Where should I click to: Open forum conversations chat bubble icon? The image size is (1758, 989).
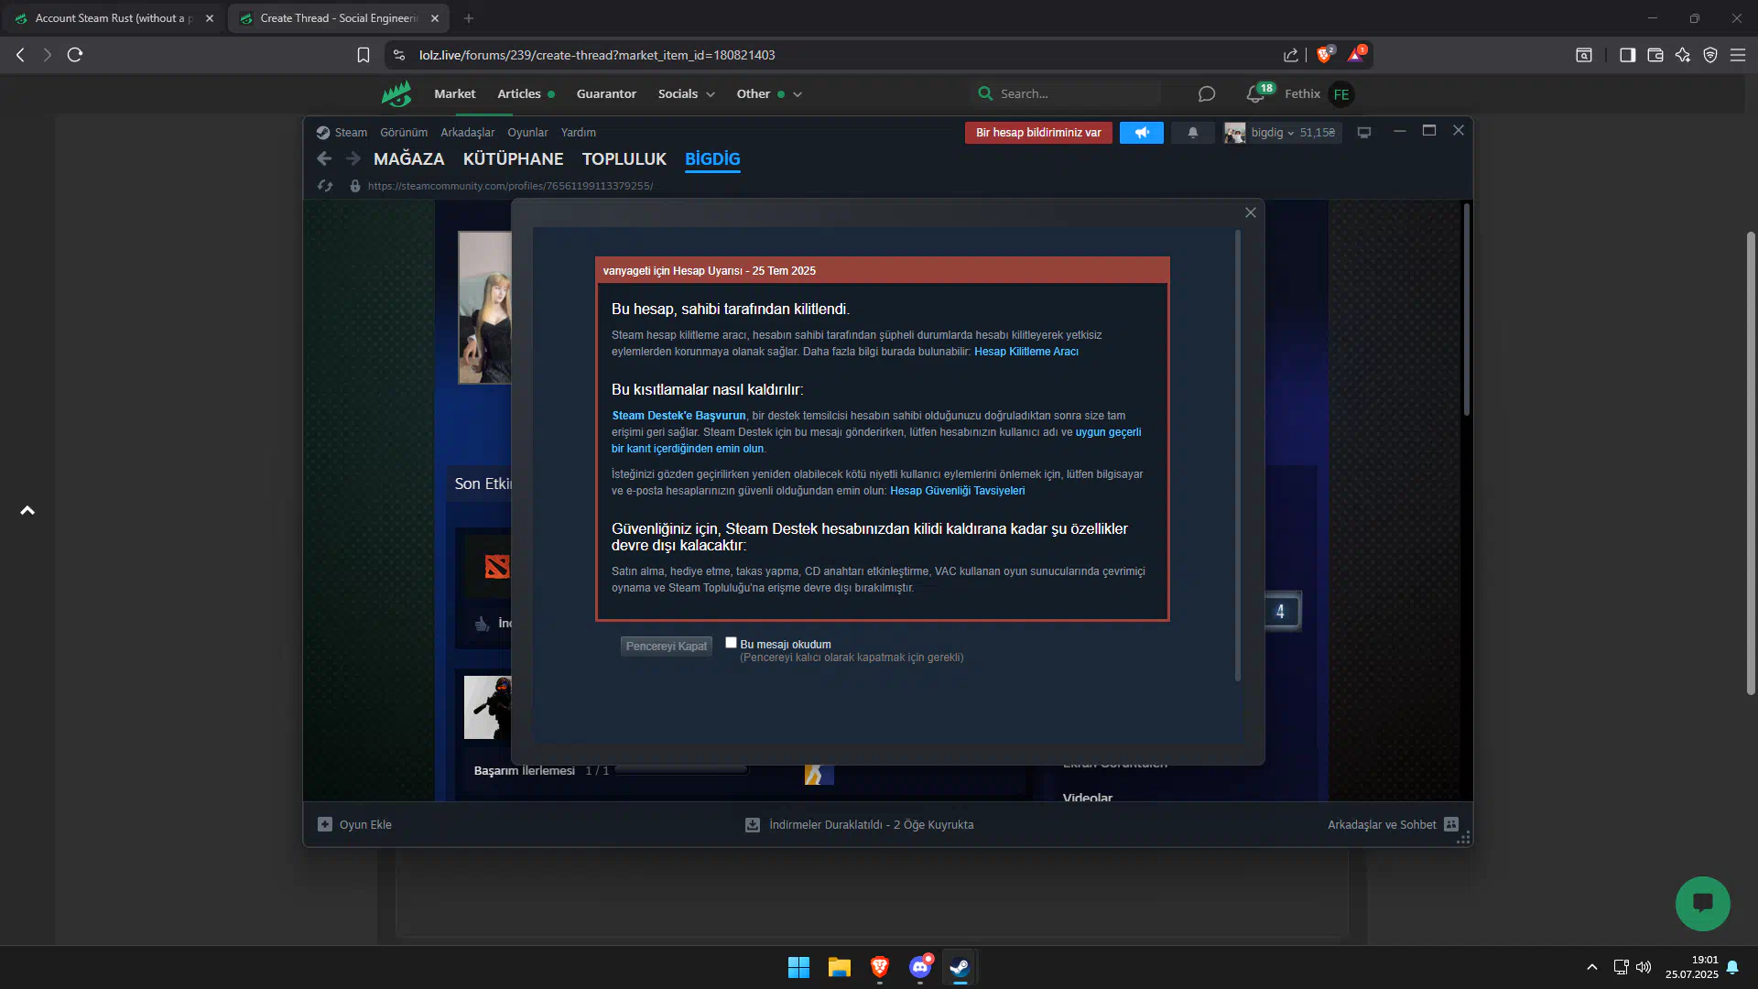coord(1207,94)
